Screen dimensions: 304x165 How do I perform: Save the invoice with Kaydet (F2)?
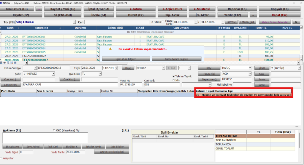(x=21, y=15)
